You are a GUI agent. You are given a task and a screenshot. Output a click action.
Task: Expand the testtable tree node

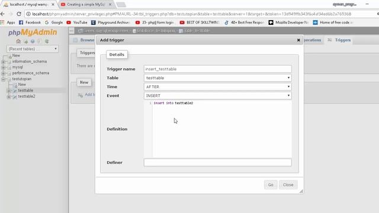click(x=9, y=91)
